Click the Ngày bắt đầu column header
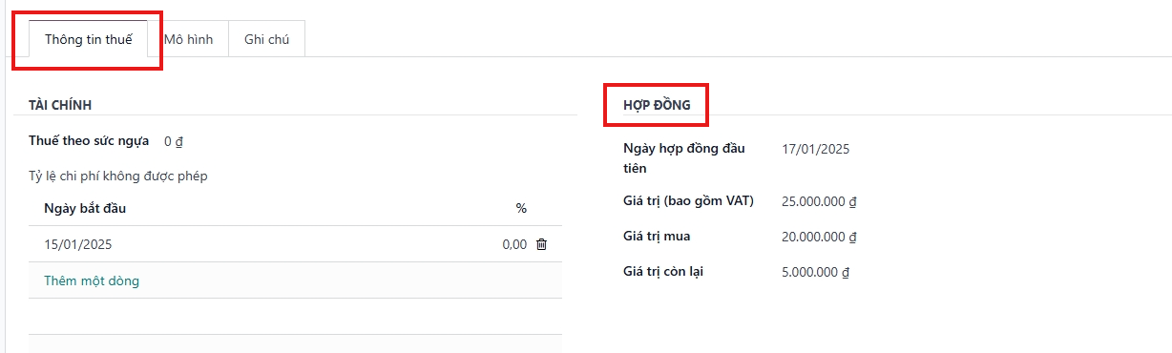 point(85,208)
